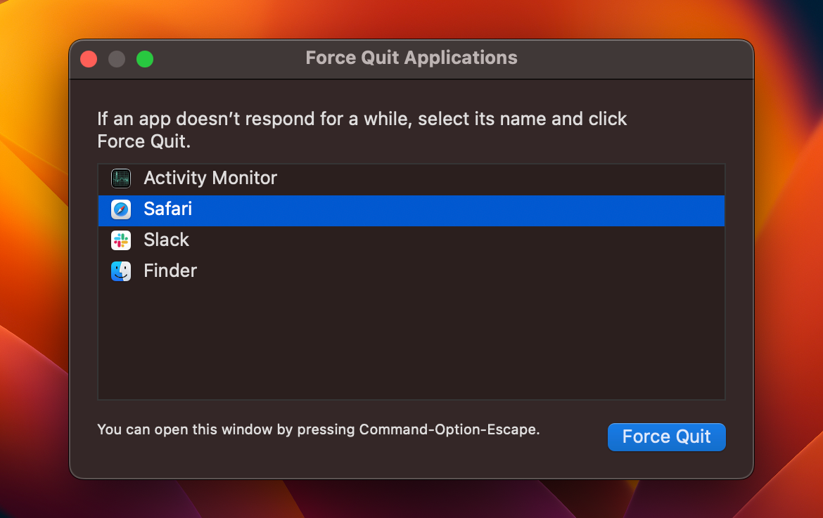Click the blue selection highlight on Safari
823x518 pixels.
point(492,209)
